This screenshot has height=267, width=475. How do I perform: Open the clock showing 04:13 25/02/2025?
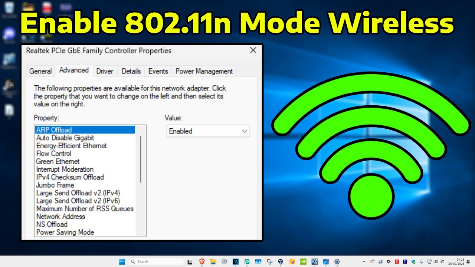tap(456, 261)
